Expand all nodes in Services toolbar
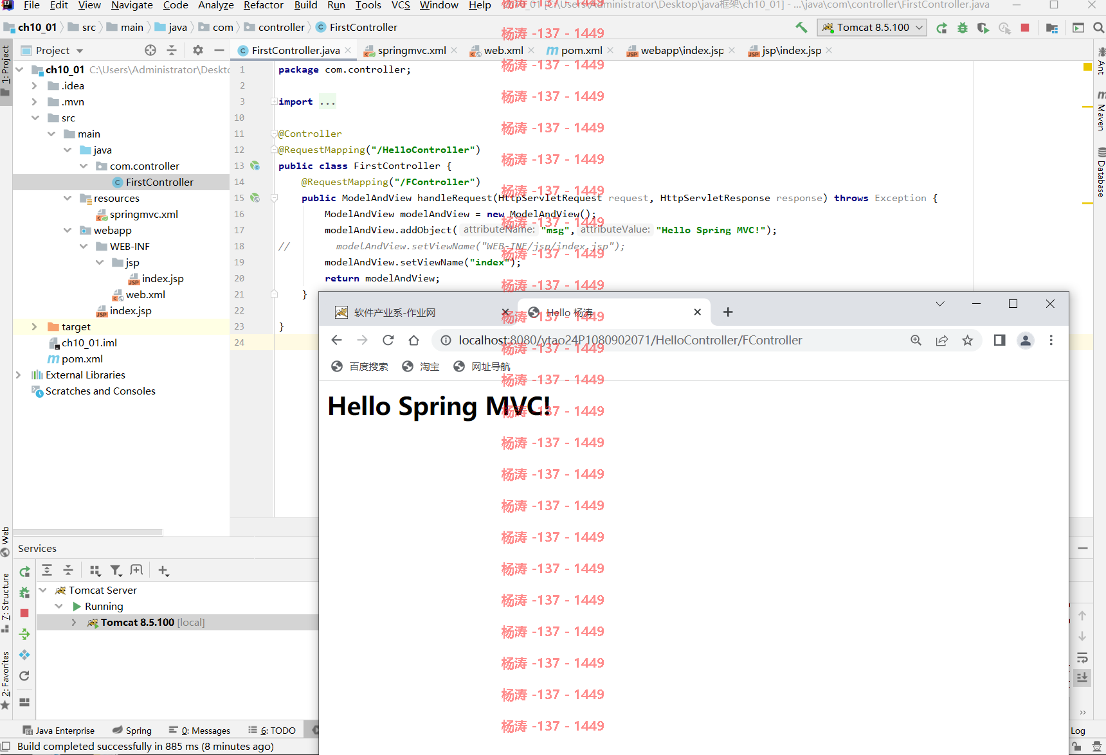Viewport: 1106px width, 755px height. (x=47, y=570)
